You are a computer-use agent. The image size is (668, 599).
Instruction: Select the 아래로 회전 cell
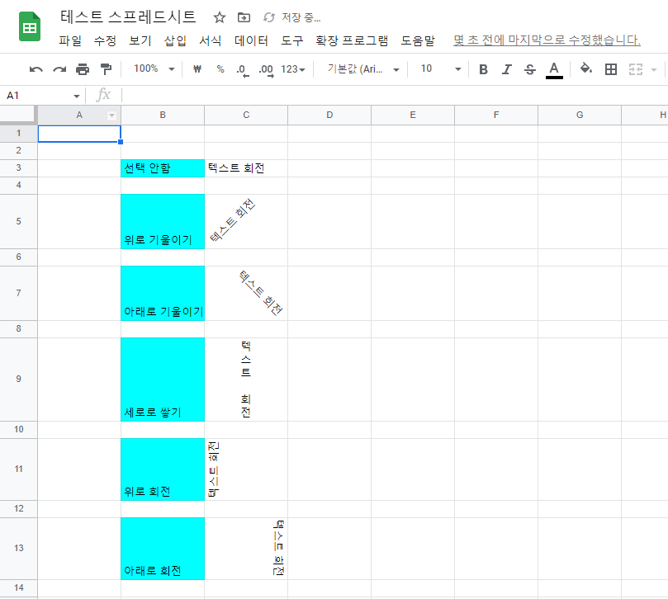[163, 549]
